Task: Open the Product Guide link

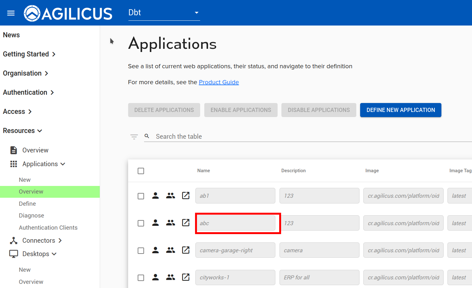Action: click(x=219, y=82)
